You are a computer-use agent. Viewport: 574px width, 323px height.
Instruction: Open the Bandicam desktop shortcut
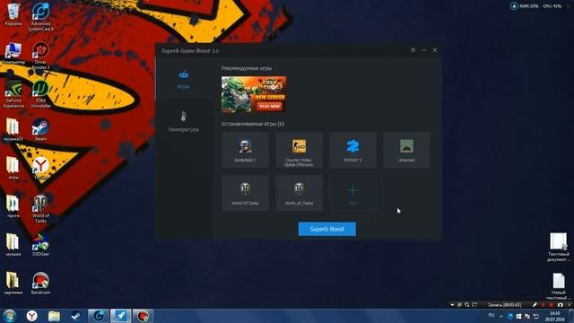40,284
